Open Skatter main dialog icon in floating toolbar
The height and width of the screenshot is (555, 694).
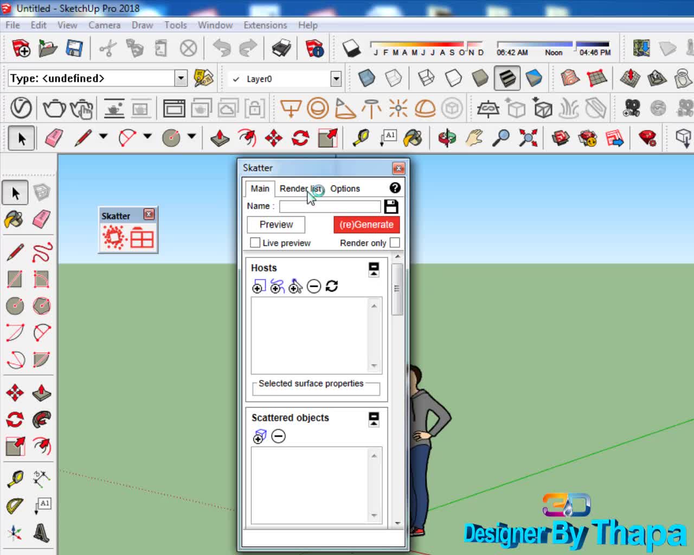pyautogui.click(x=114, y=238)
